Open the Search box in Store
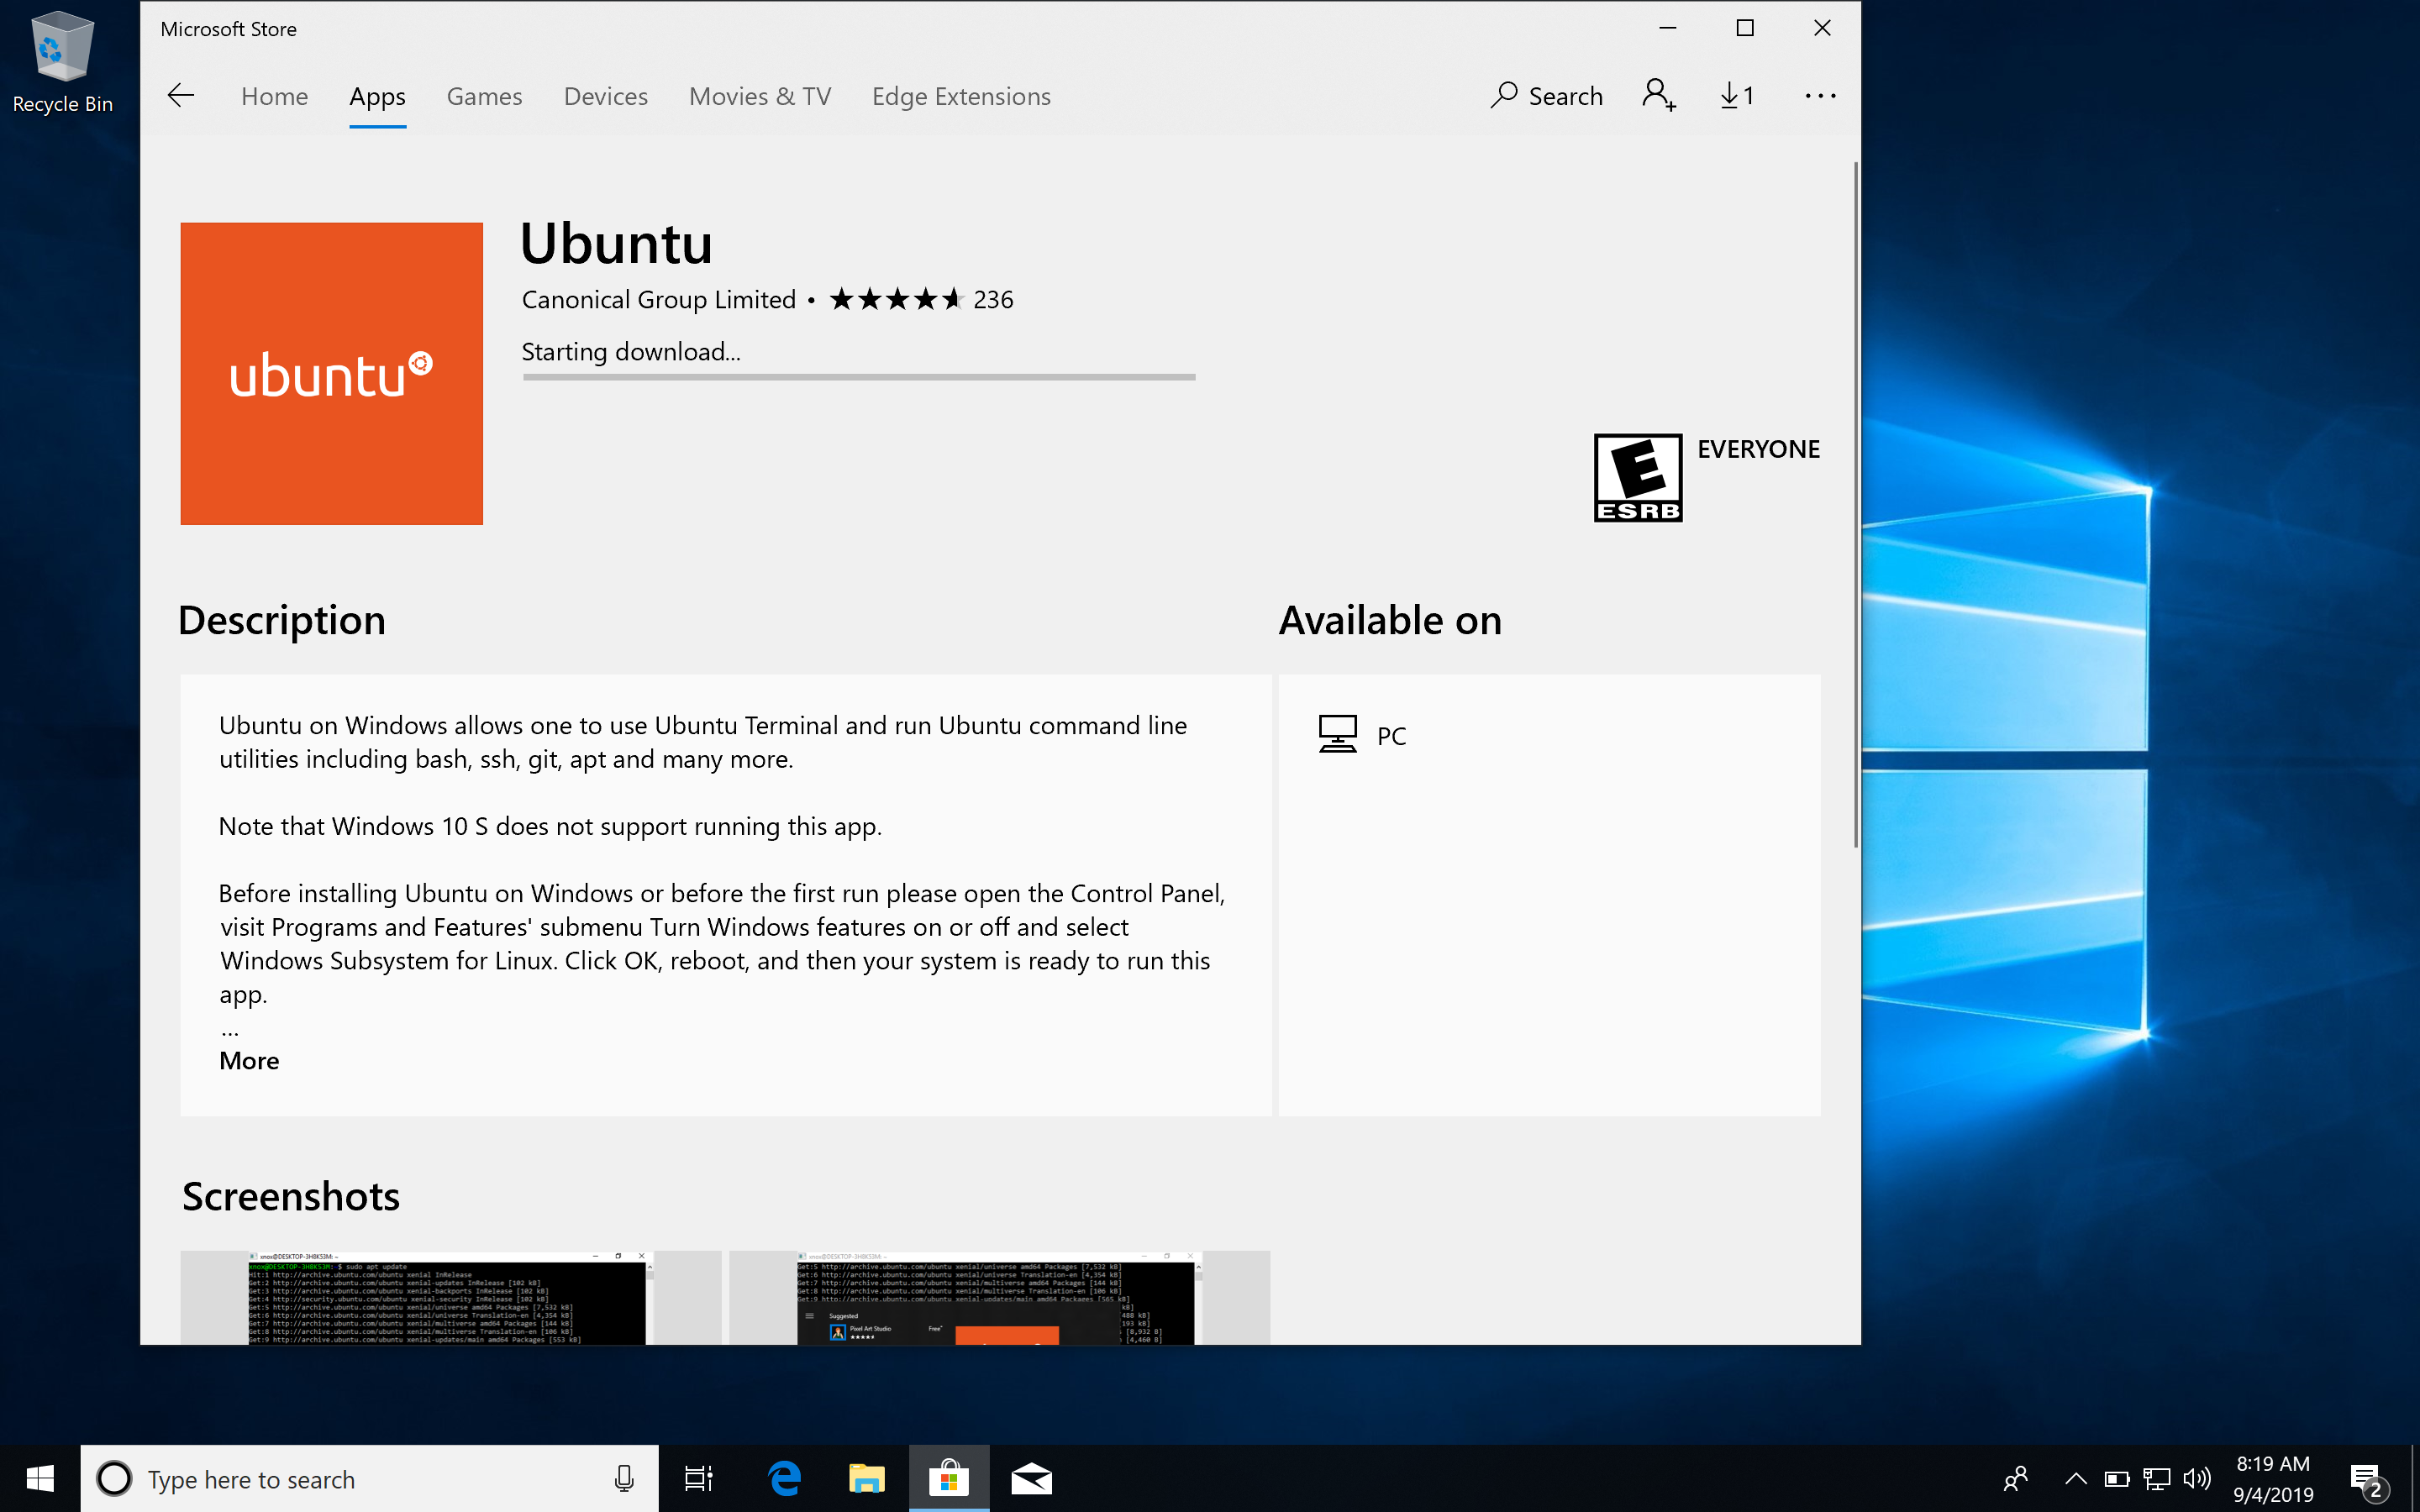Viewport: 2420px width, 1512px height. coord(1546,96)
